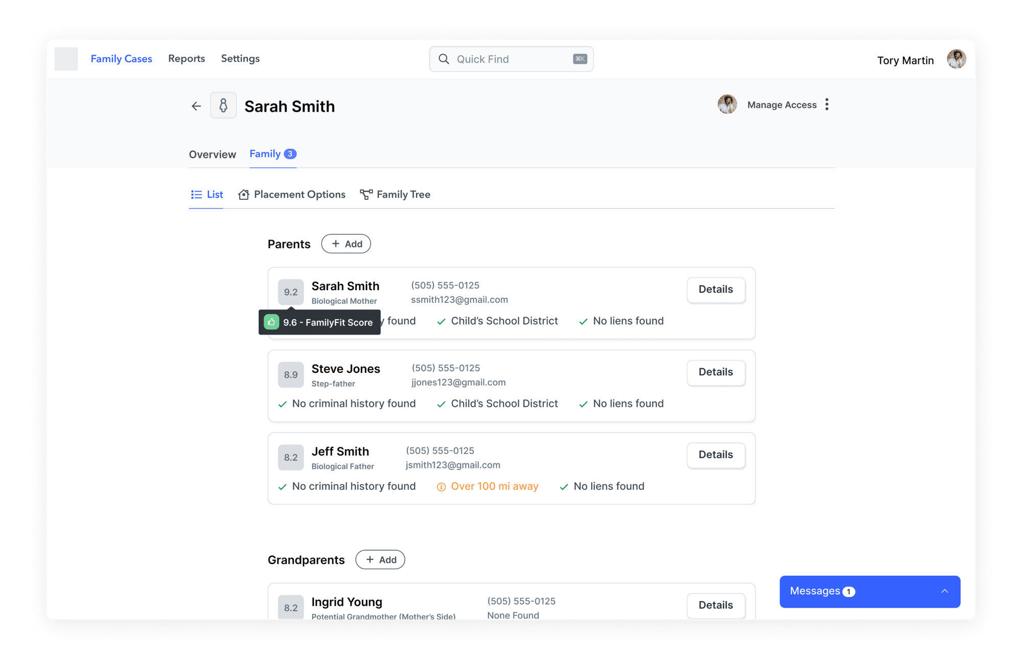This screenshot has width=1022, height=662.
Task: Open Details for Sarah Smith
Action: (x=715, y=290)
